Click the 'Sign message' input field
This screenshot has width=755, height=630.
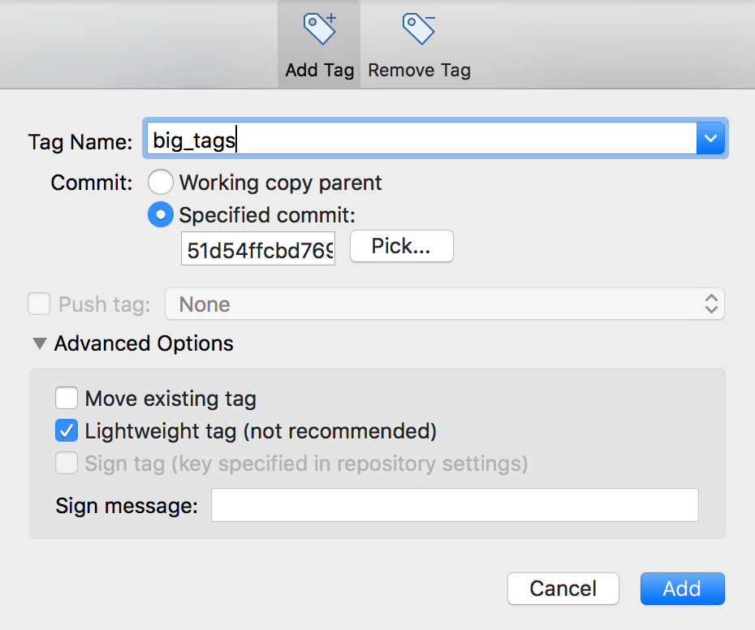455,505
